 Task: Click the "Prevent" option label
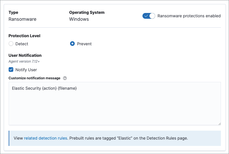click(x=84, y=44)
